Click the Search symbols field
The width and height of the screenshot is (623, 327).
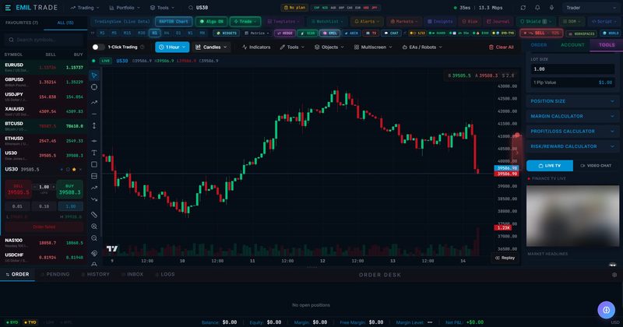[x=44, y=40]
